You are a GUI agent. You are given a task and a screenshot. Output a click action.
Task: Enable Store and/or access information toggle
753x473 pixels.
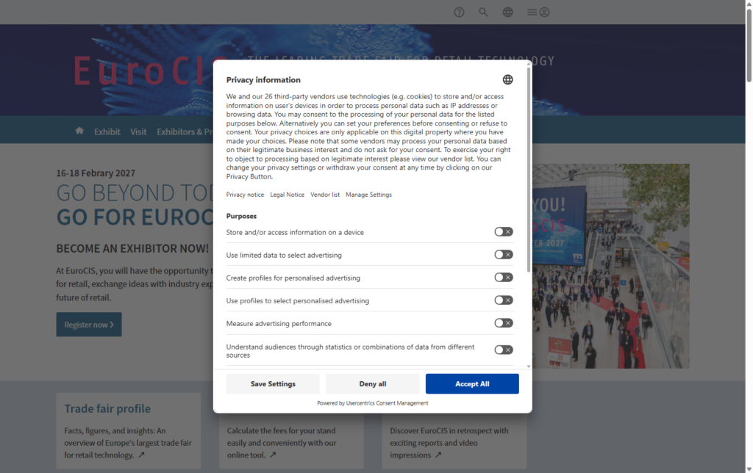click(503, 232)
